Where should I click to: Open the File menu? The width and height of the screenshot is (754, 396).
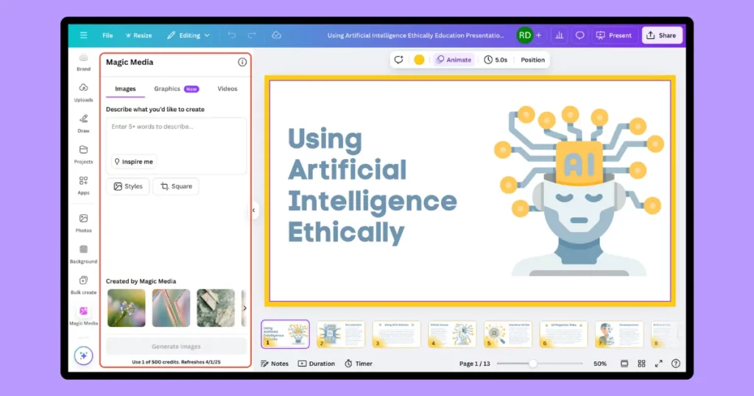point(108,35)
